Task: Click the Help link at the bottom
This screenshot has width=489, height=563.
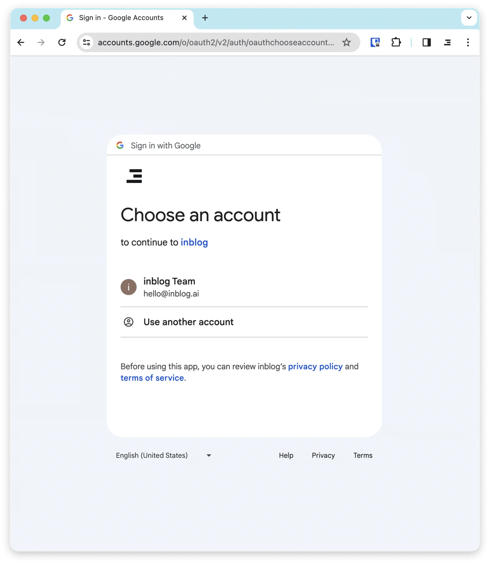Action: coord(286,455)
